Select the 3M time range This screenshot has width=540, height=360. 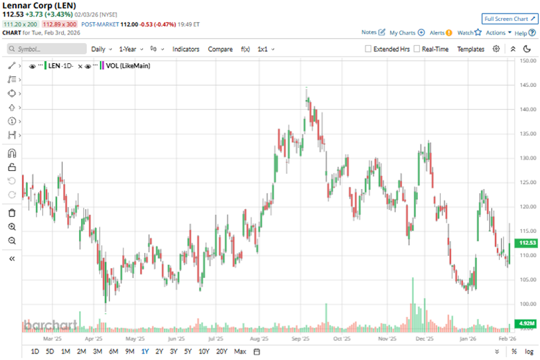pyautogui.click(x=98, y=351)
